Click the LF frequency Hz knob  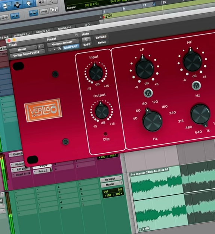[x=152, y=121]
